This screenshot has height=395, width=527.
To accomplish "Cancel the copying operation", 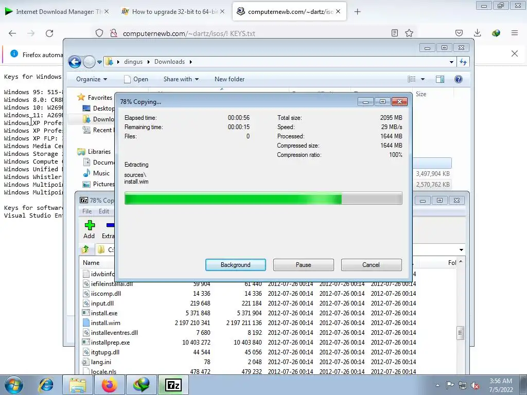I will (371, 265).
